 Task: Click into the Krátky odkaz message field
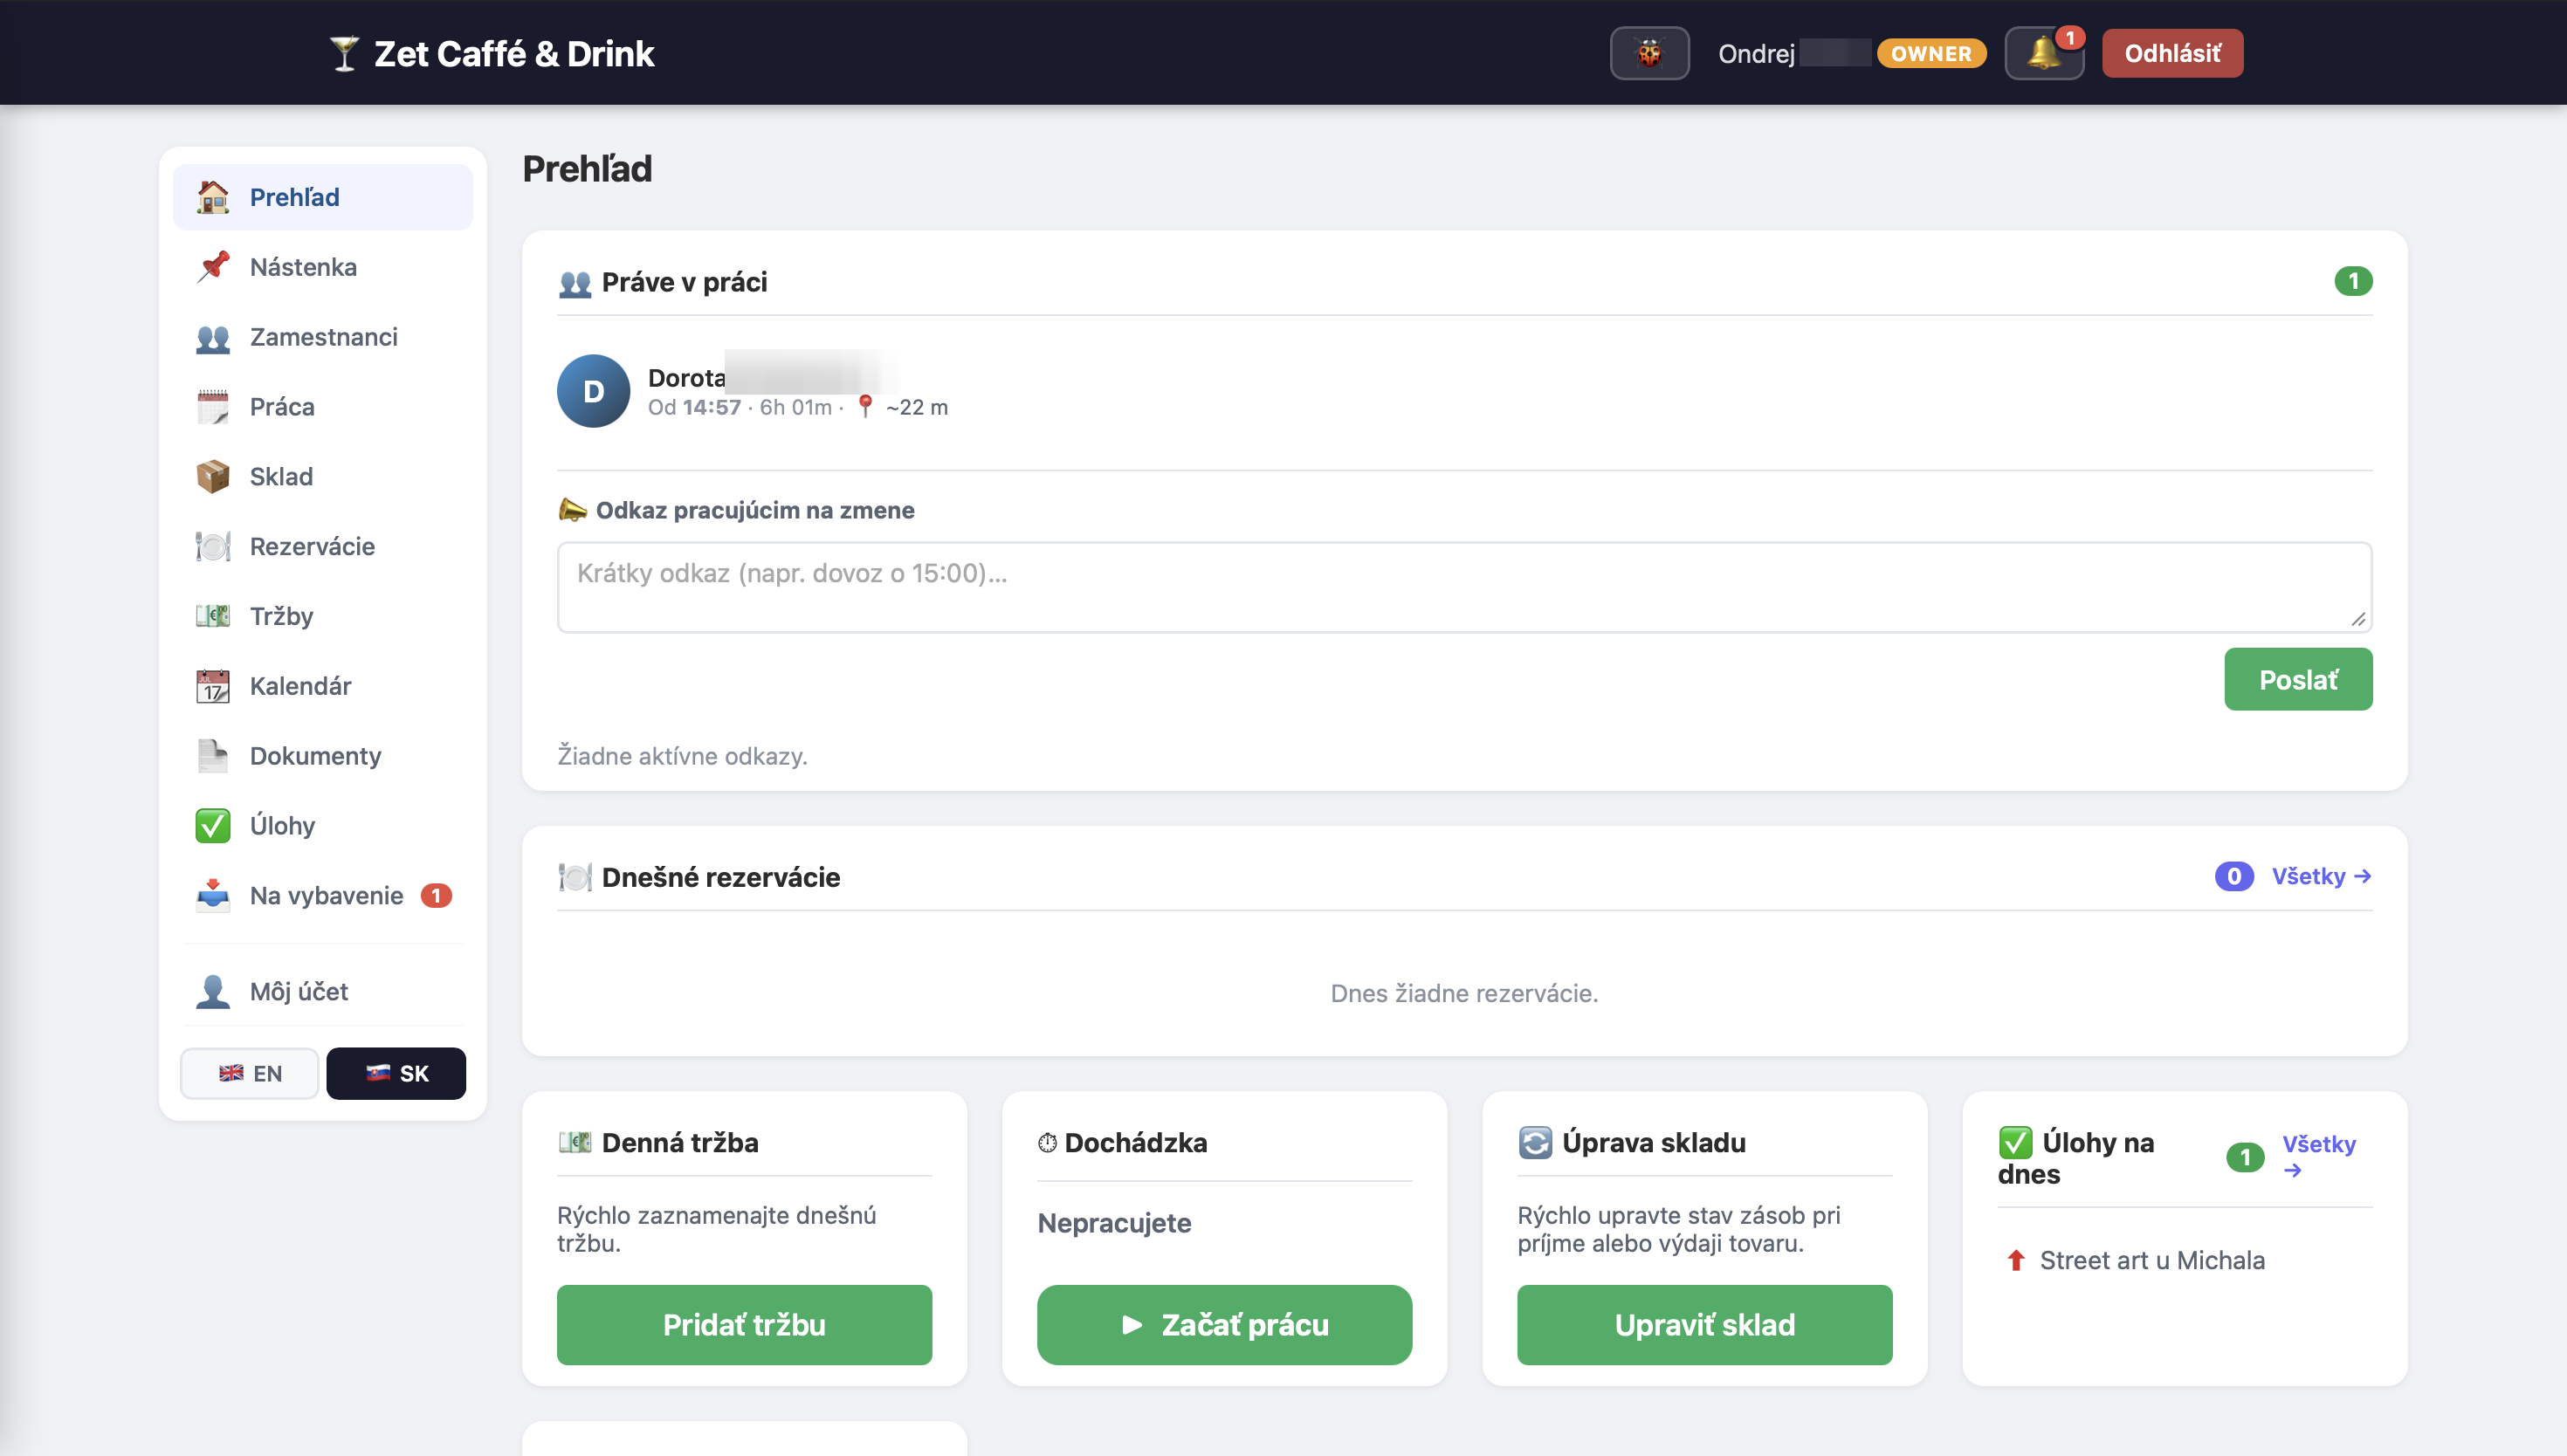click(1464, 588)
